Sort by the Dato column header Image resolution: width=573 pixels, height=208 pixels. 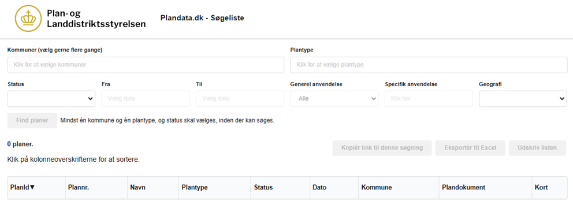point(319,188)
